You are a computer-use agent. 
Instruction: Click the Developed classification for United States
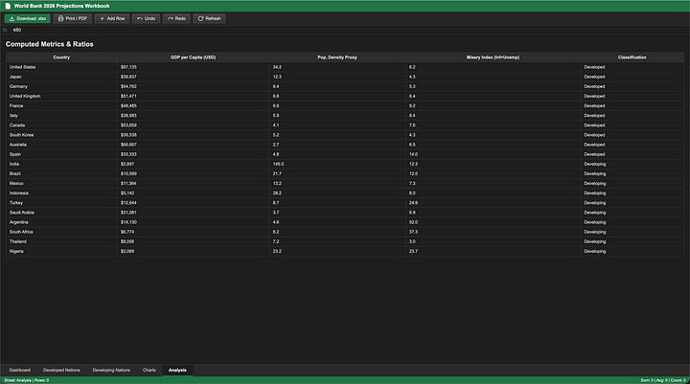coord(632,67)
